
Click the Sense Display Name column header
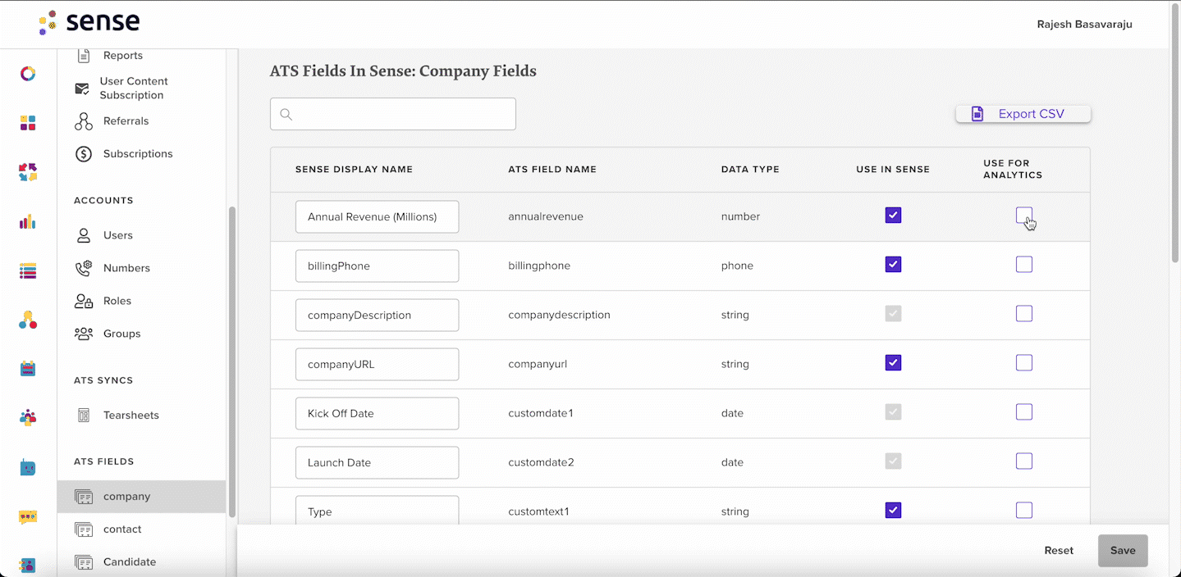(x=354, y=170)
